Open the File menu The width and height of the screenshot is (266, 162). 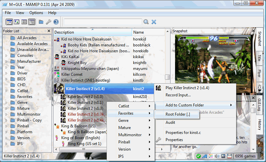(8, 13)
